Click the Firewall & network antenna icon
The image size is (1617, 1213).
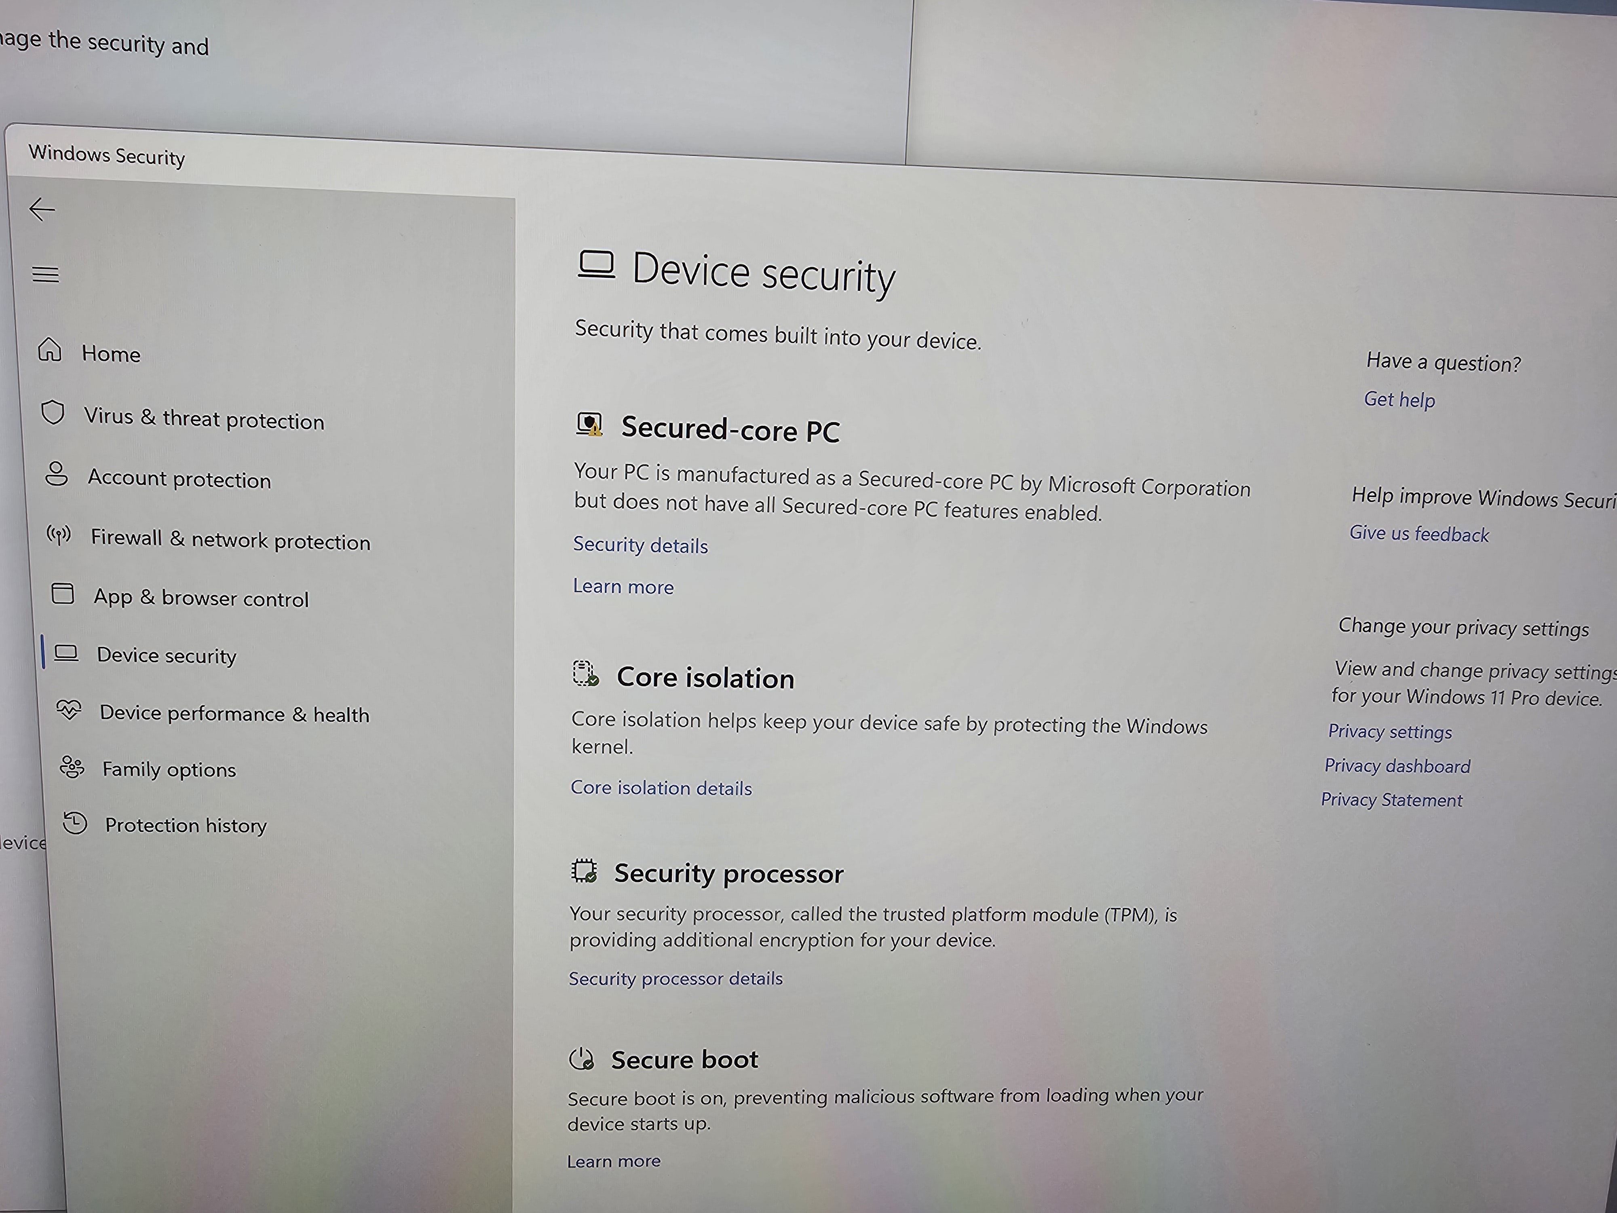[x=59, y=535]
